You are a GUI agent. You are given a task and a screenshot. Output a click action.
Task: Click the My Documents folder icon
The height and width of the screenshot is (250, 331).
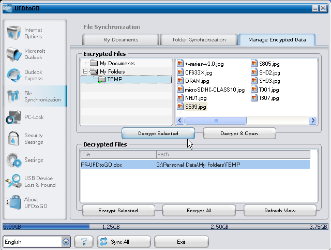point(94,63)
